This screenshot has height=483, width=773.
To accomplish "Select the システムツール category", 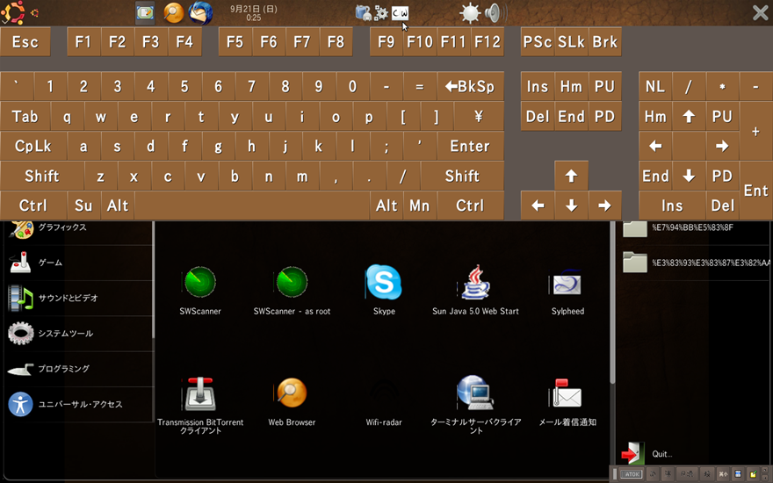I will point(64,334).
